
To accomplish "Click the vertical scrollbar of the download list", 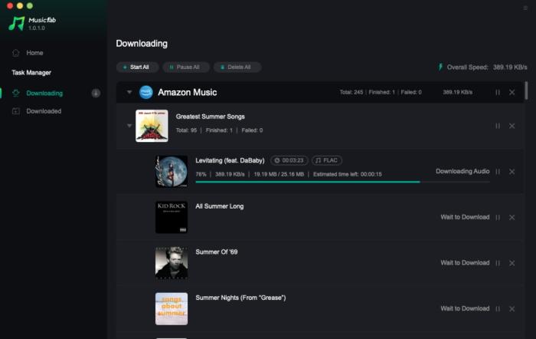I will click(x=526, y=91).
